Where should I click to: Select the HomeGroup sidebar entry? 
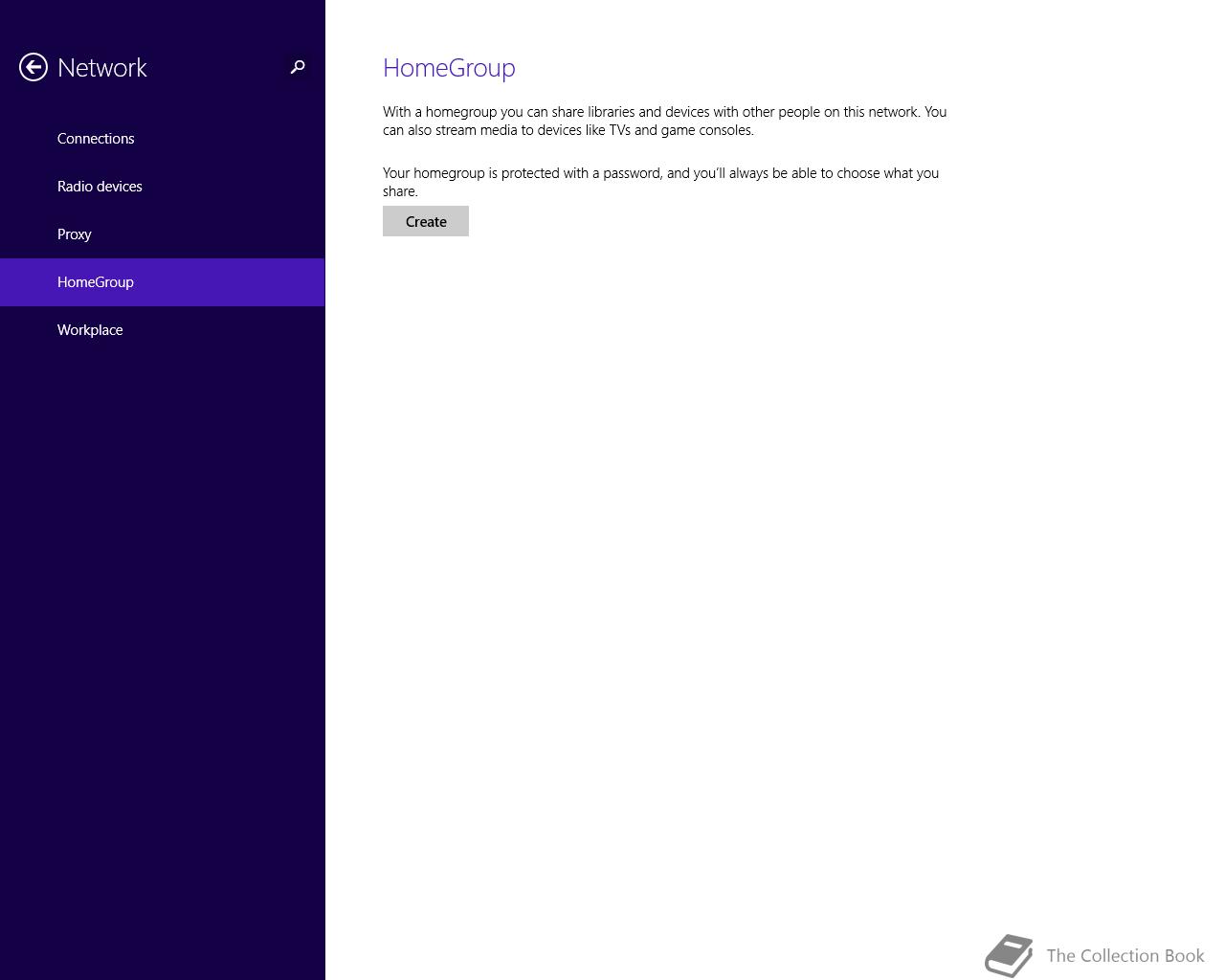point(163,282)
